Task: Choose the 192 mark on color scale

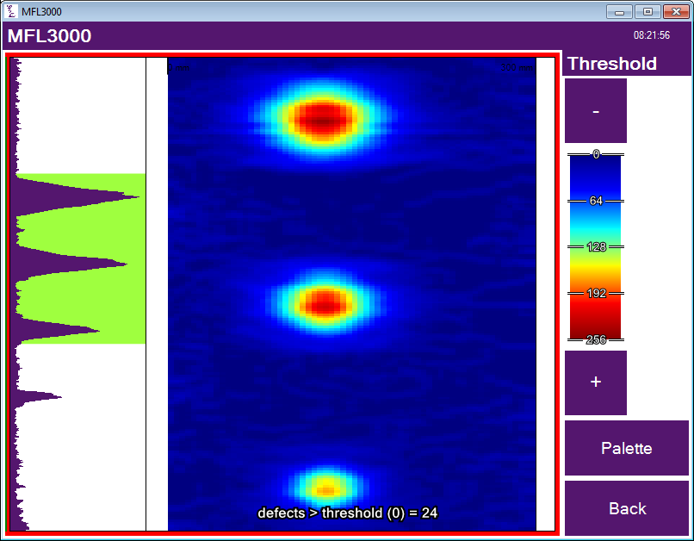Action: [595, 293]
